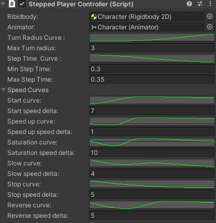The height and width of the screenshot is (223, 216).
Task: Select the Max Turn radius value field
Action: pyautogui.click(x=152, y=48)
